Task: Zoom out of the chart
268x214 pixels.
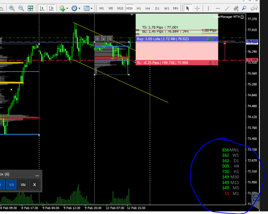Action: 21,8
